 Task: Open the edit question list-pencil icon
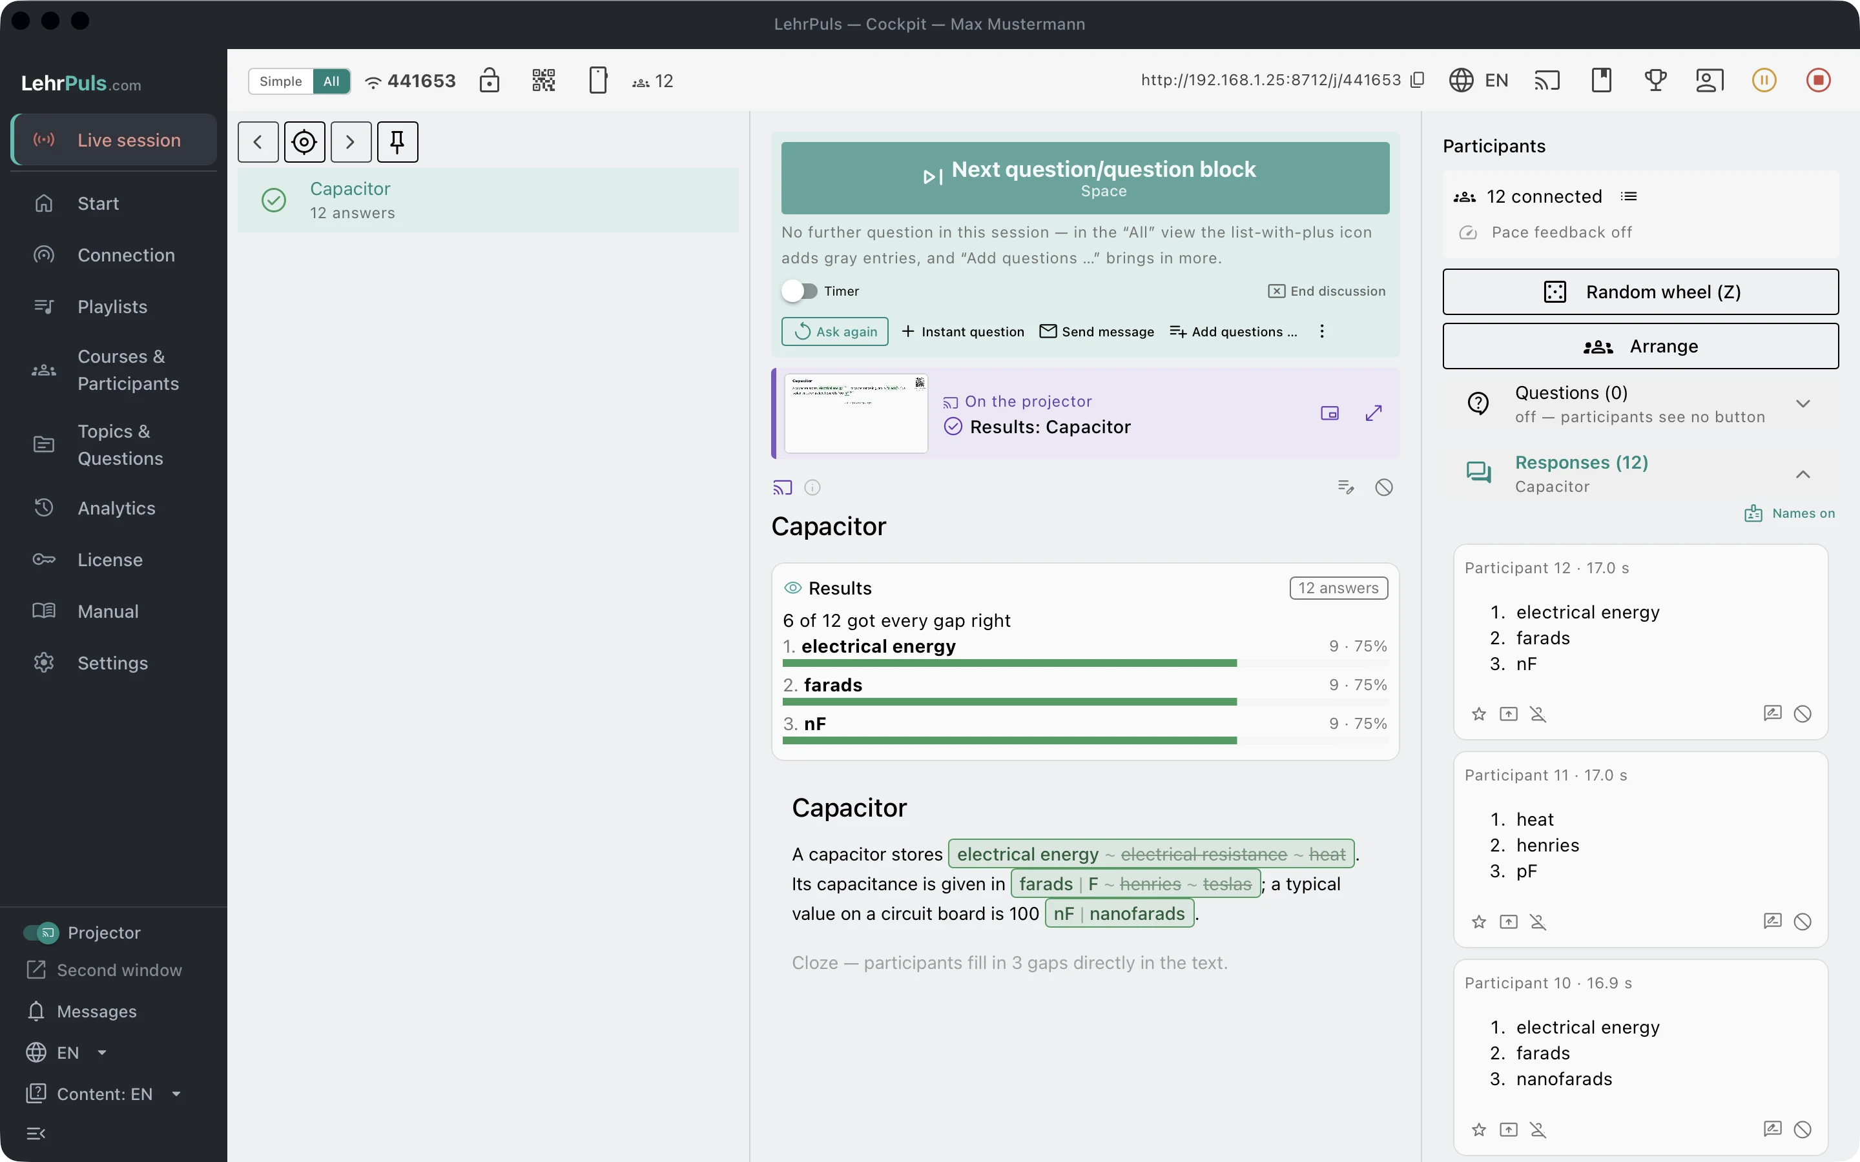pyautogui.click(x=1346, y=487)
